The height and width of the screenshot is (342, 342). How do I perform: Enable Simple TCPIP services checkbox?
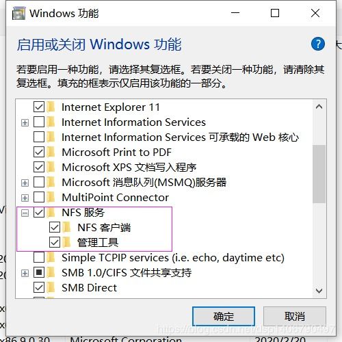(x=39, y=257)
